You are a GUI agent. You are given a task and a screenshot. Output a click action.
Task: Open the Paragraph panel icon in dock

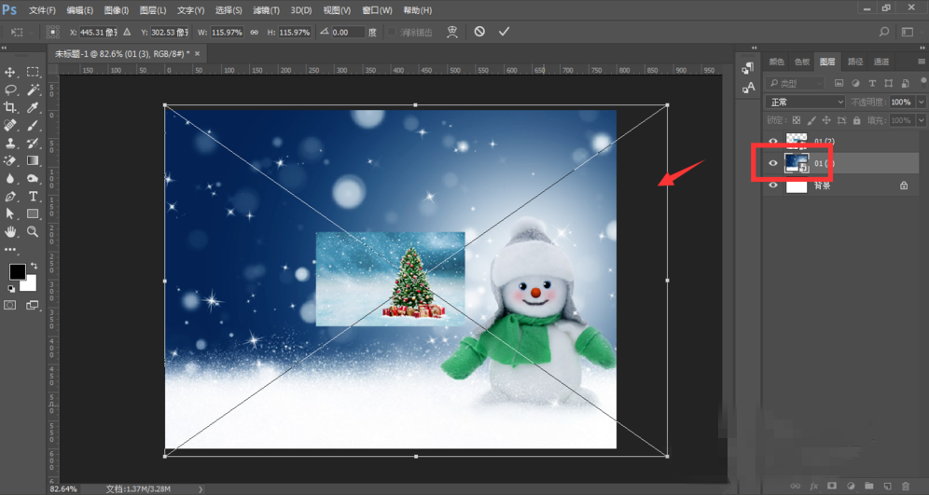click(x=748, y=67)
